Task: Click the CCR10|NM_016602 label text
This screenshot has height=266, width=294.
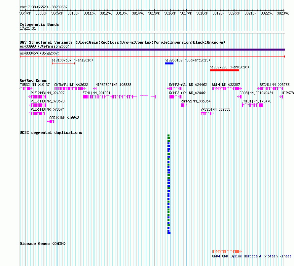Action: click(64, 118)
